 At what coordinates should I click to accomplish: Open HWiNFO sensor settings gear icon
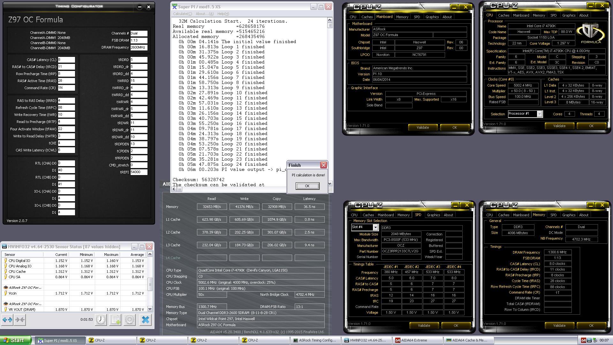click(130, 320)
